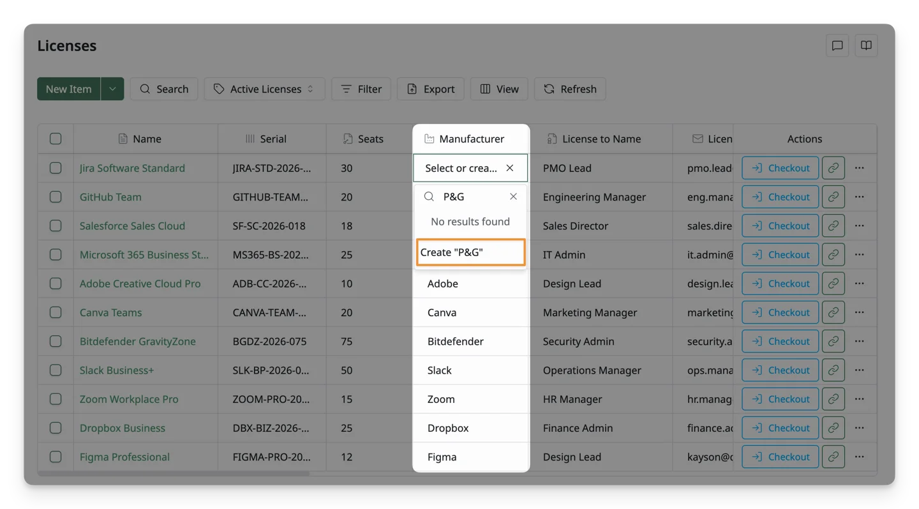Copy link for Microsoft 365 Business row
Image resolution: width=919 pixels, height=509 pixels.
click(x=833, y=254)
